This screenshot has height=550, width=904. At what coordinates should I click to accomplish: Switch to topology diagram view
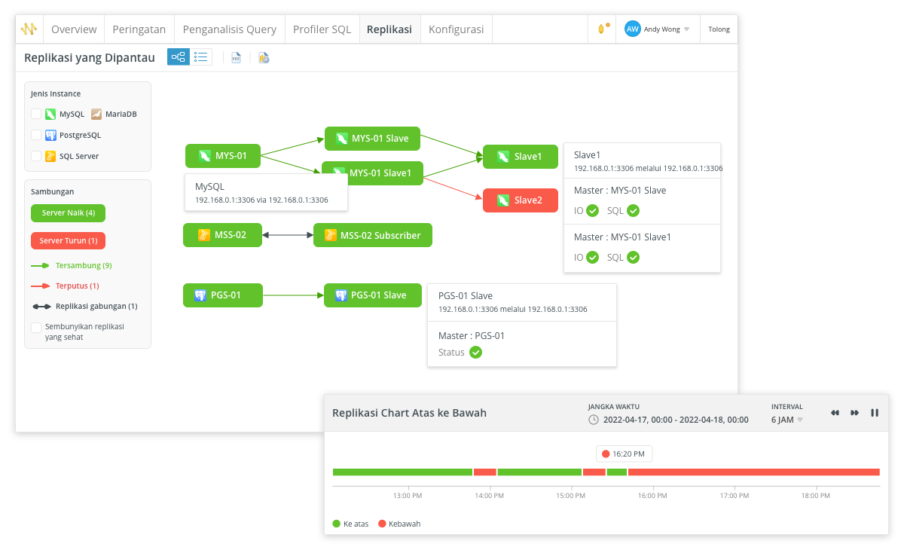(x=179, y=57)
